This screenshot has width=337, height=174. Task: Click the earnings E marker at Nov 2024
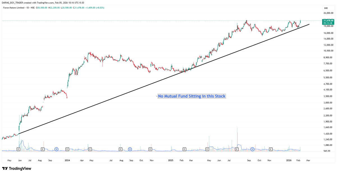[x=150, y=149]
